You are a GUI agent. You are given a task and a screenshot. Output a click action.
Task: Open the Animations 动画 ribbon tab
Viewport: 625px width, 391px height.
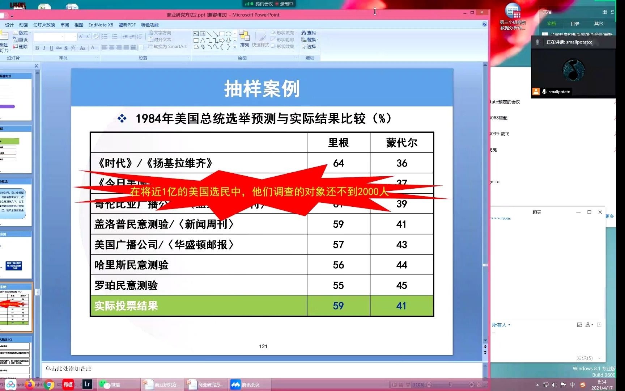(x=23, y=25)
